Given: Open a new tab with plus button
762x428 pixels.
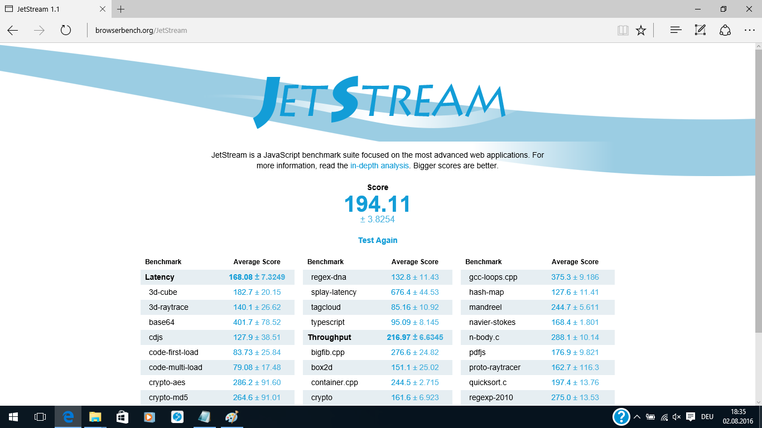Looking at the screenshot, I should click(121, 9).
